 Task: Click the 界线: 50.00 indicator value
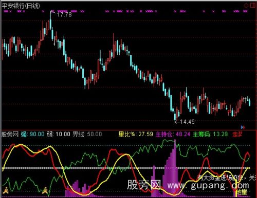click(x=87, y=135)
